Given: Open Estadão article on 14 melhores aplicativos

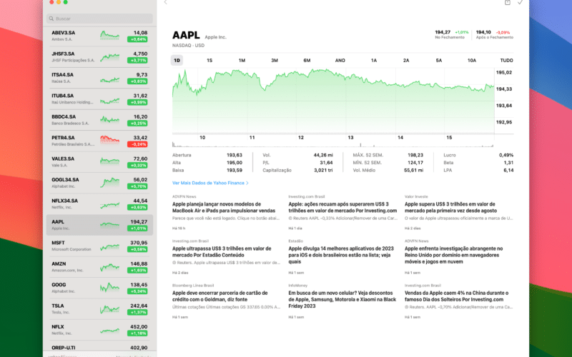Looking at the screenshot, I should (342, 258).
